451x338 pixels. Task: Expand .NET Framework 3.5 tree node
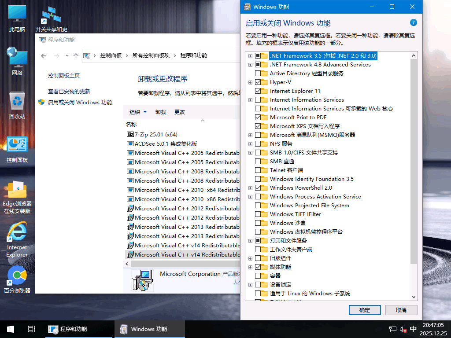coord(250,56)
